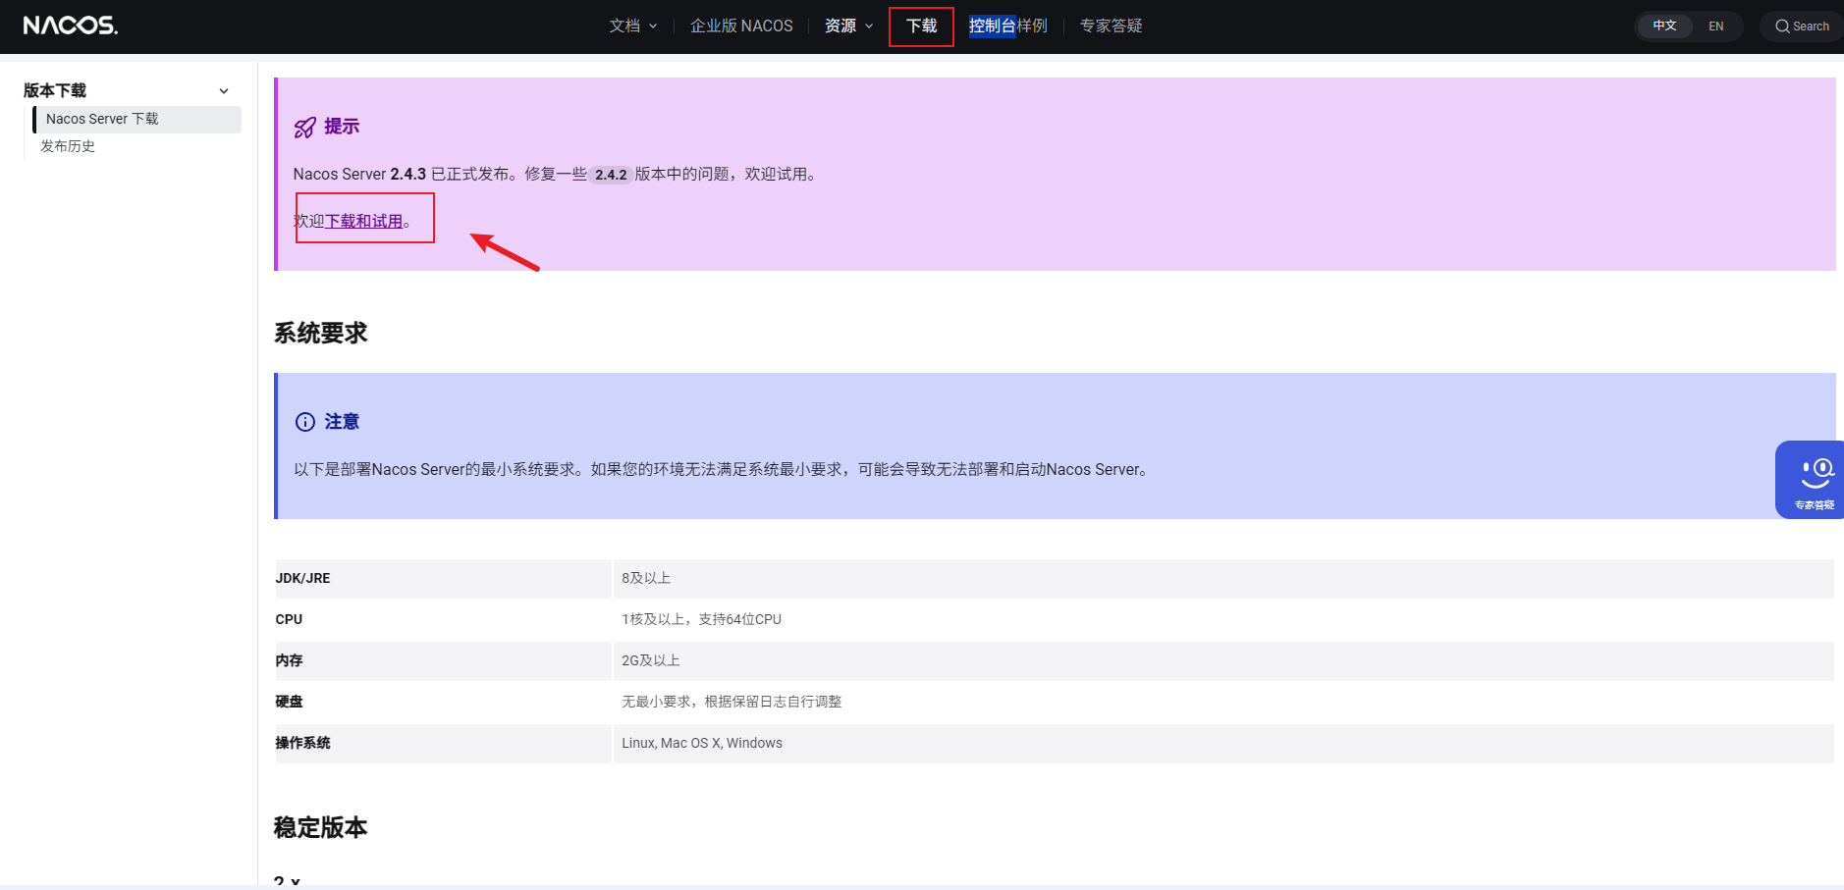
Task: Click the 资源 chevron arrow
Action: [x=869, y=26]
